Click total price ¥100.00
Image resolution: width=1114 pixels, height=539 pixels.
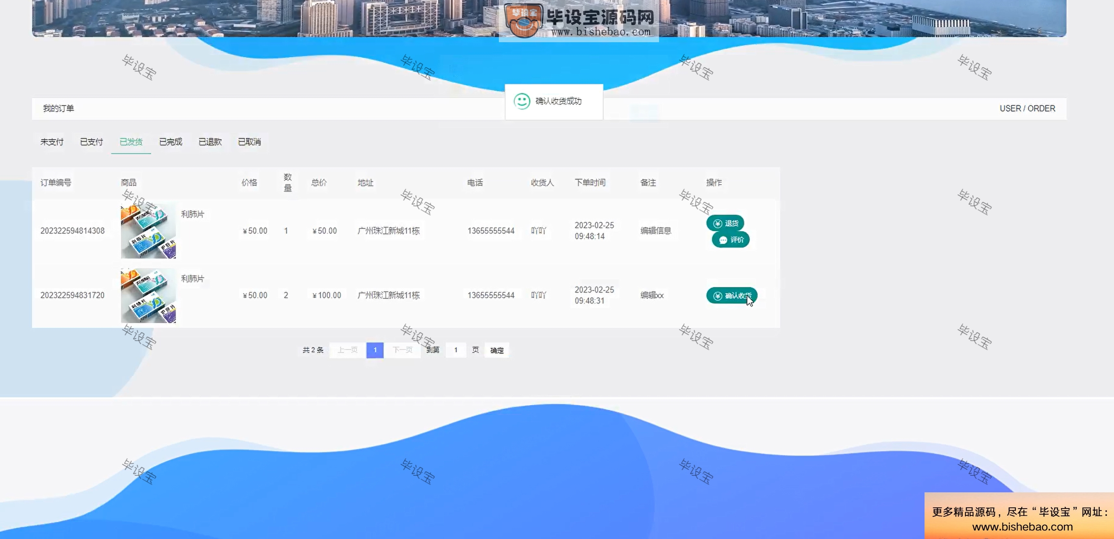326,295
